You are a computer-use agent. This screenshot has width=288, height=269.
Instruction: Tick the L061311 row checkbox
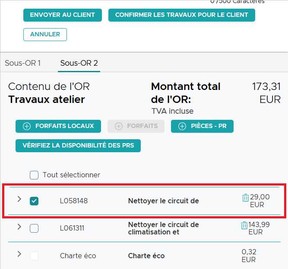[34, 228]
